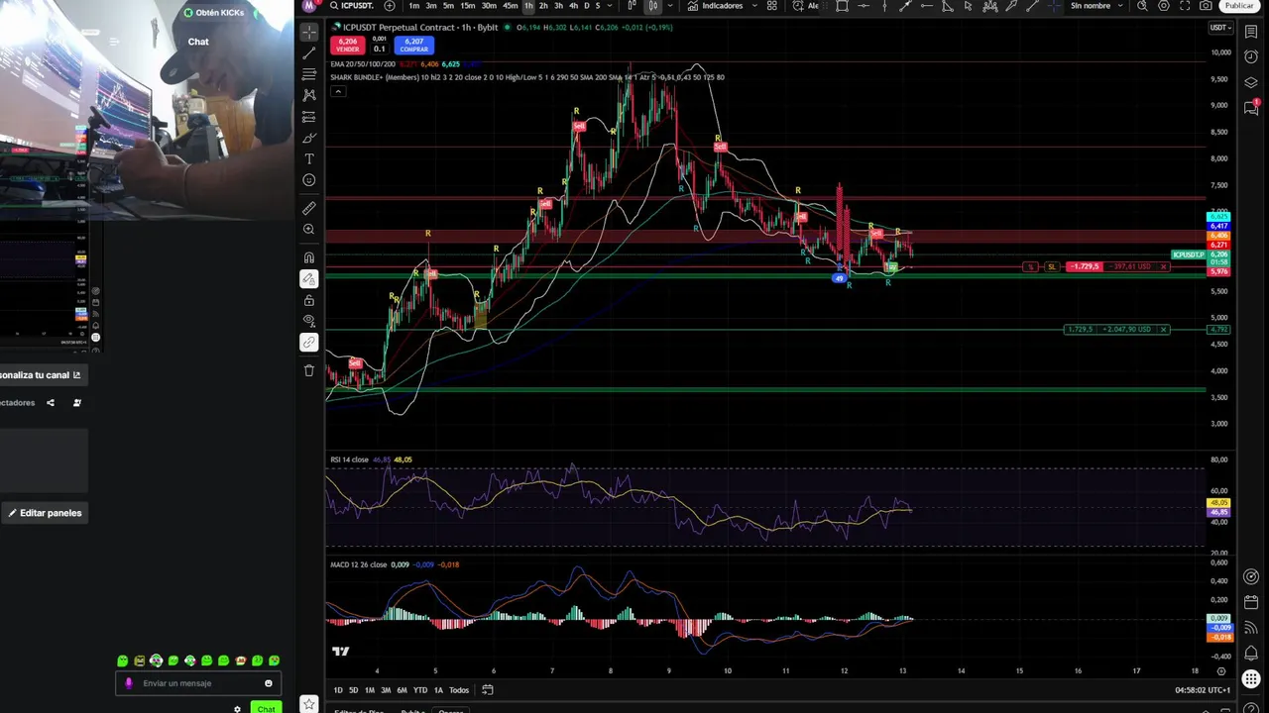Select the 3M date range

click(386, 690)
